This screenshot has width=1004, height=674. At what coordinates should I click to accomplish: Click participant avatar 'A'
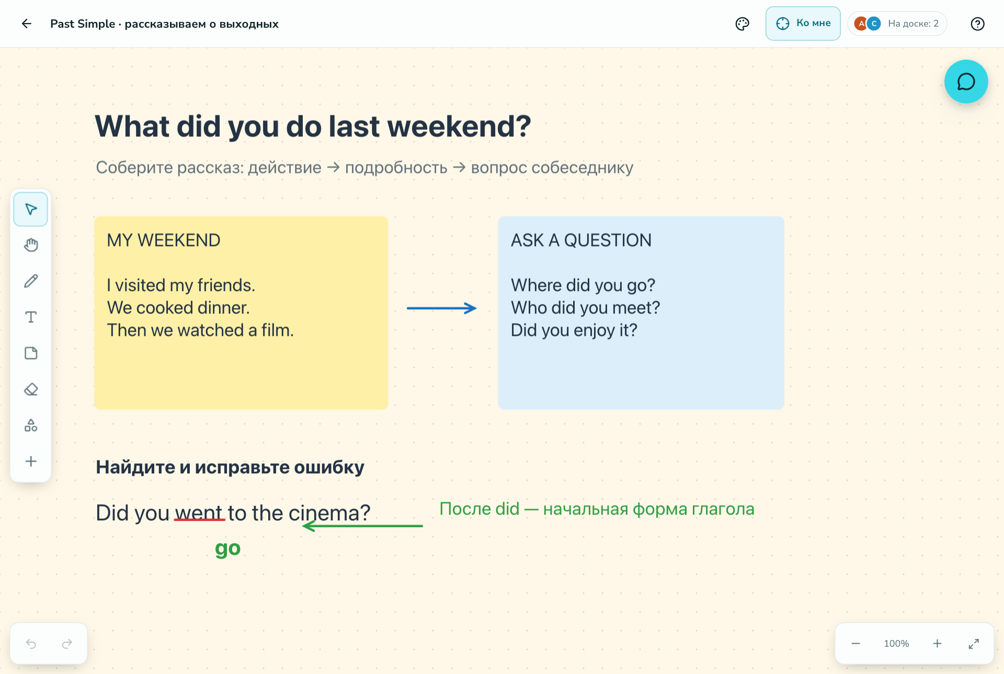pos(861,24)
